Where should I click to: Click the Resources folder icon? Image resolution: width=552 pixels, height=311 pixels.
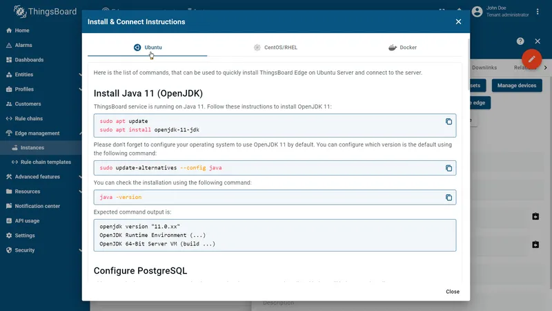click(9, 191)
